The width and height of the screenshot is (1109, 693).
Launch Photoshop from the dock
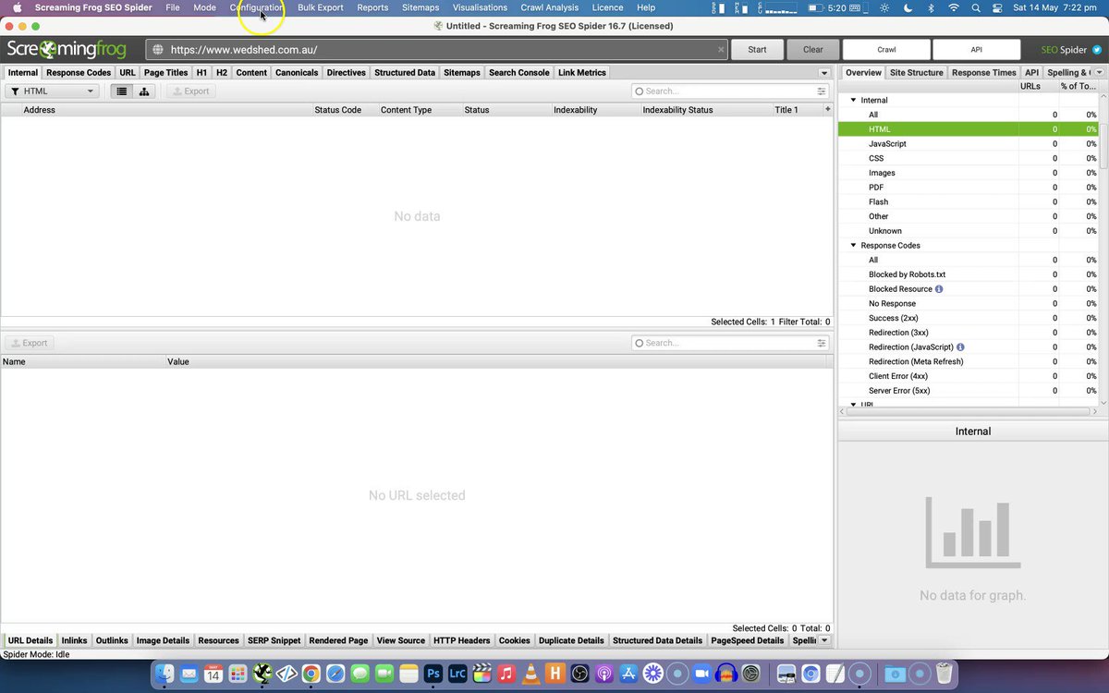point(433,674)
